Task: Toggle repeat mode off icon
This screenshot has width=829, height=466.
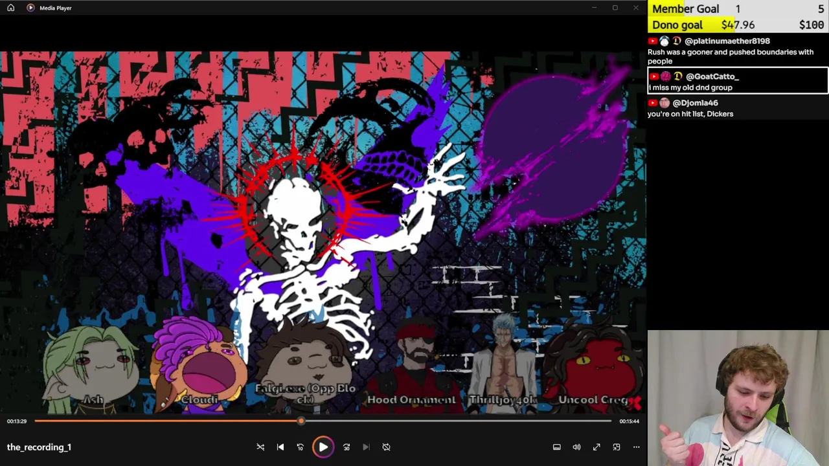Action: click(x=386, y=447)
